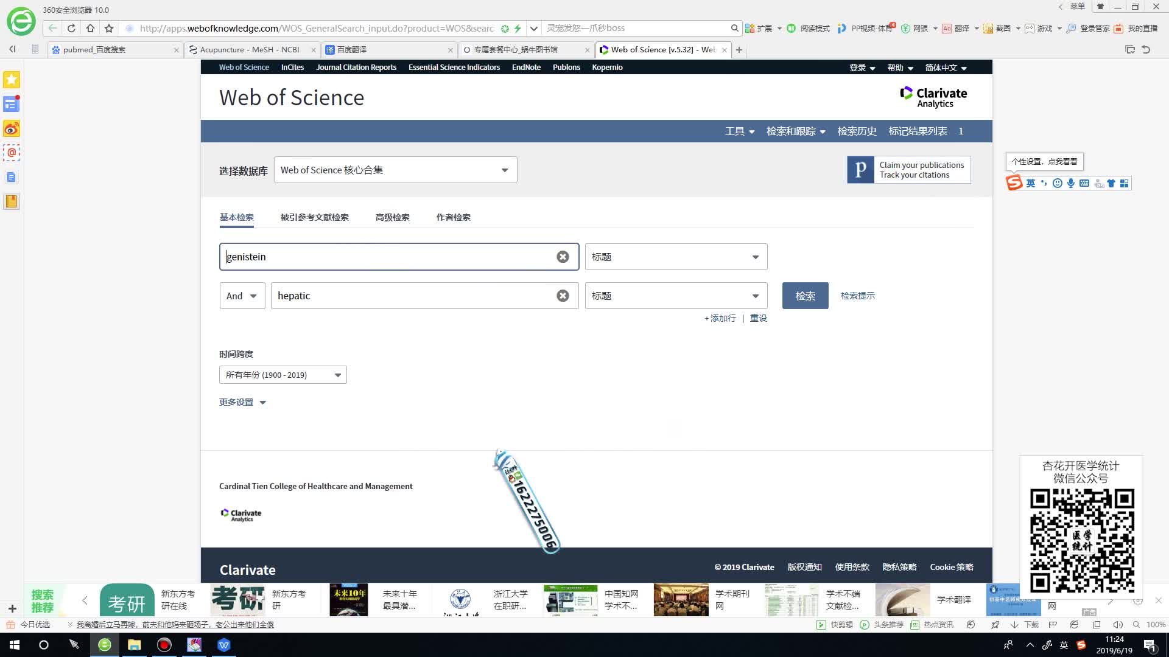Click the address bar search magnifier icon
The width and height of the screenshot is (1169, 657).
734,28
